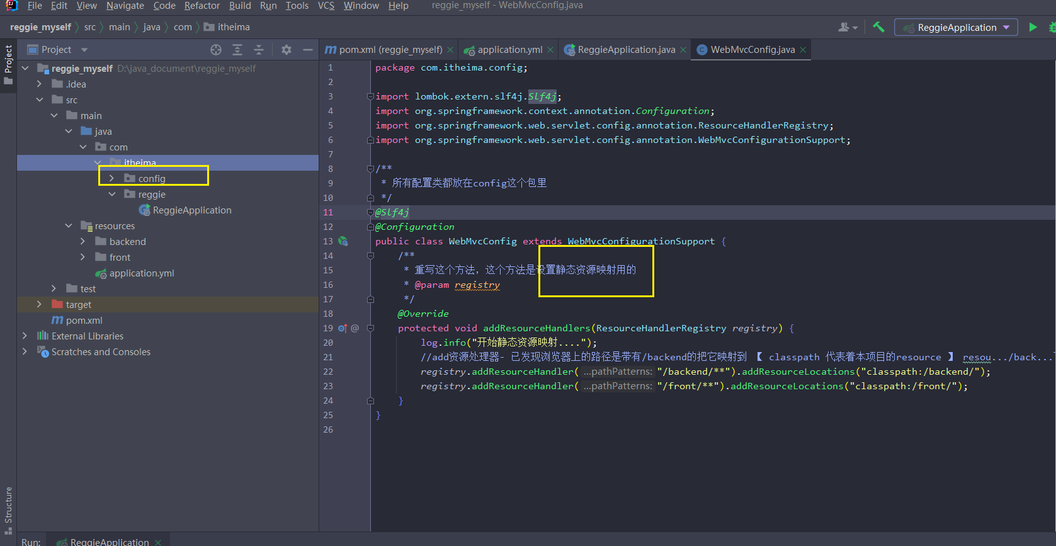Open the VCS menu

[x=326, y=6]
